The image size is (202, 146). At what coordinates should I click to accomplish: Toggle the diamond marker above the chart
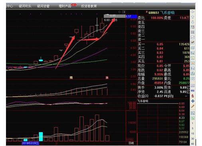[x=119, y=12]
